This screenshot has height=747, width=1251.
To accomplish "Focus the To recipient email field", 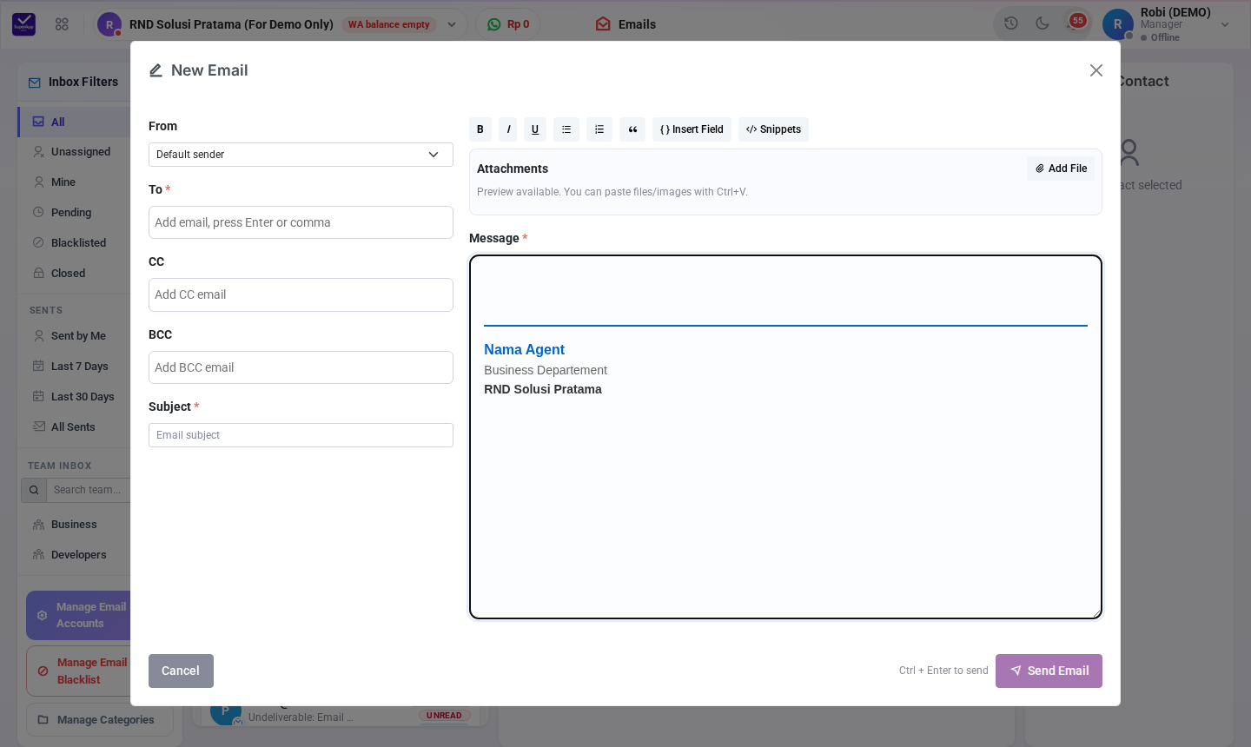I will click(x=301, y=222).
